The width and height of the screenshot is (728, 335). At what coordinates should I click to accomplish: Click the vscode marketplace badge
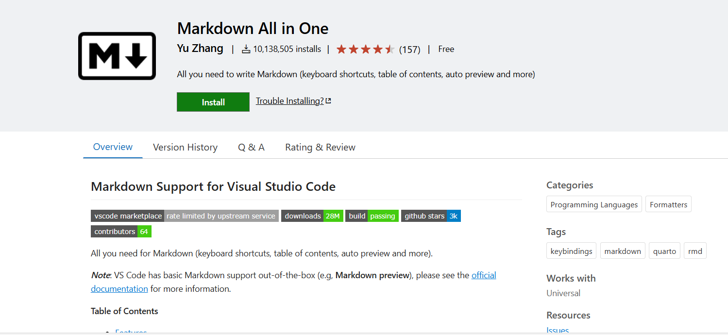coord(185,216)
